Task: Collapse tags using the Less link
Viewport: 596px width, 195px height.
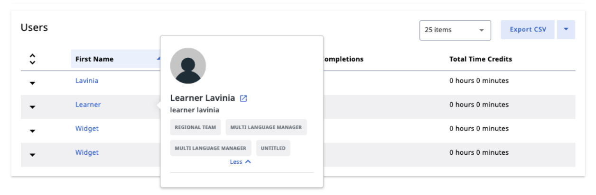Action: tap(241, 162)
